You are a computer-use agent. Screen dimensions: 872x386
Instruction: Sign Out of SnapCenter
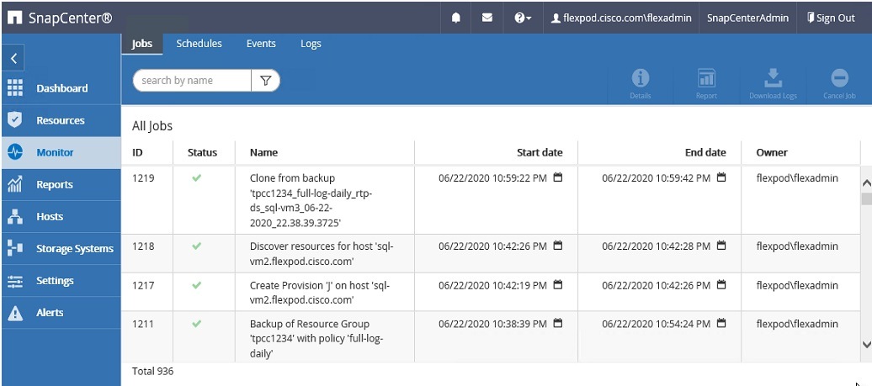pos(831,18)
